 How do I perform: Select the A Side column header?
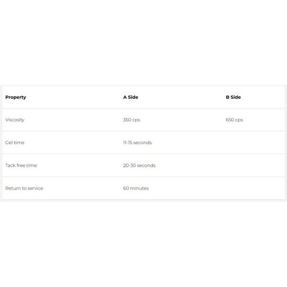(x=131, y=97)
